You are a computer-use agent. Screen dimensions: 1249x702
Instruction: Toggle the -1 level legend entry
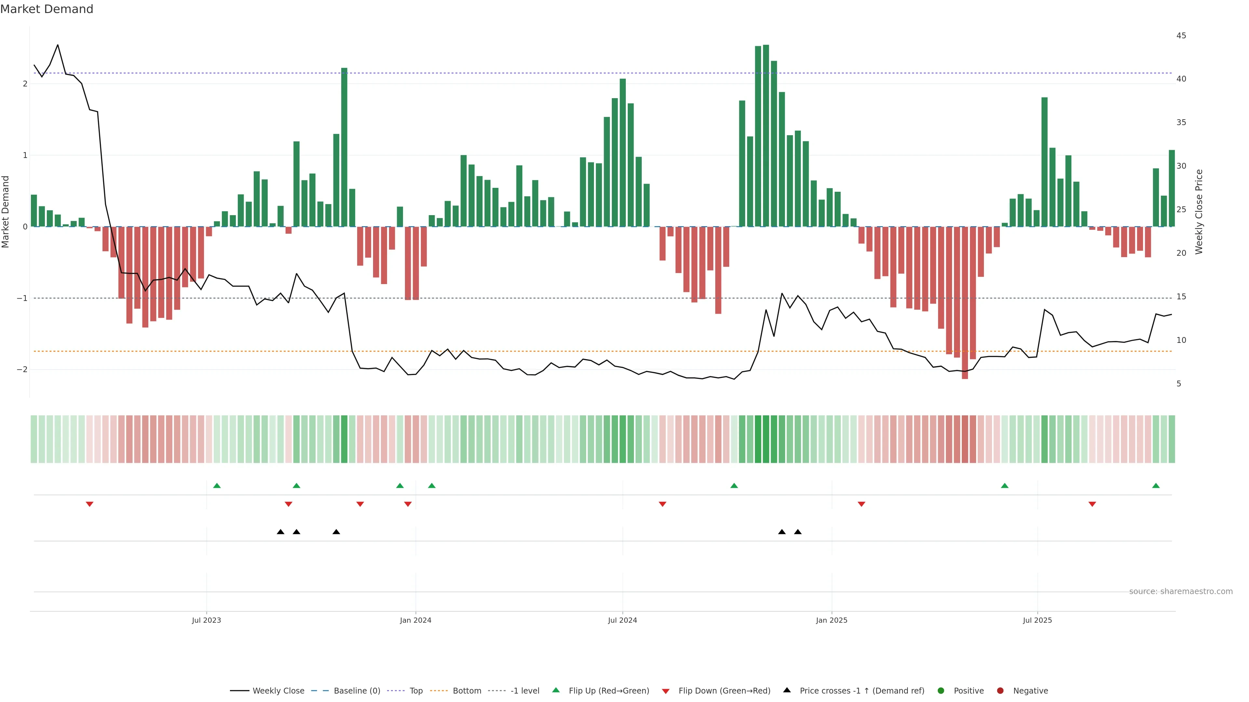click(x=525, y=691)
